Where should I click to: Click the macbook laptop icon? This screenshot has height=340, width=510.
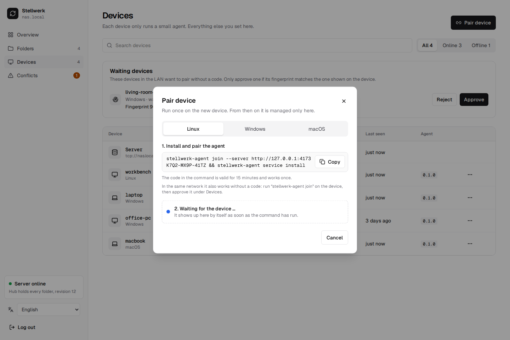tap(115, 244)
